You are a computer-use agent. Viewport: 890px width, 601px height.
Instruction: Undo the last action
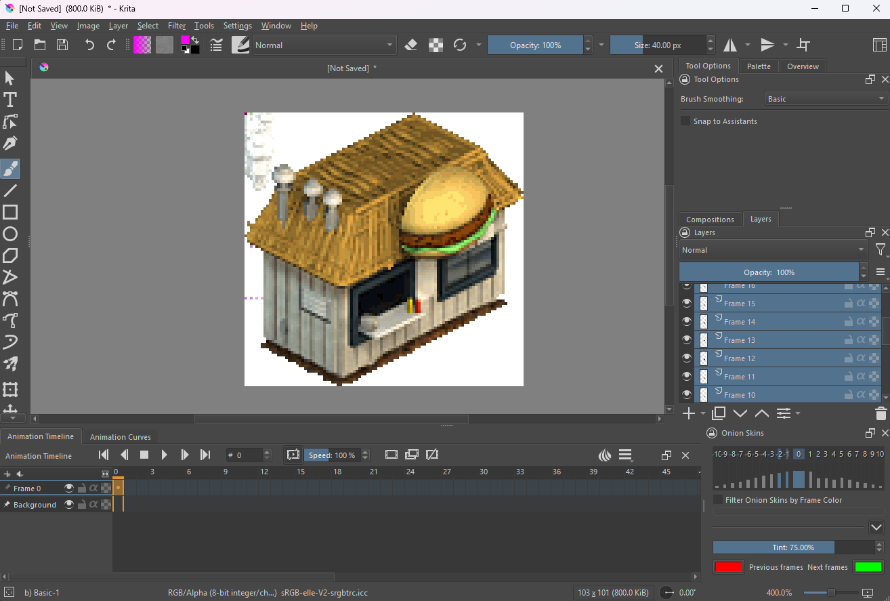coord(89,45)
